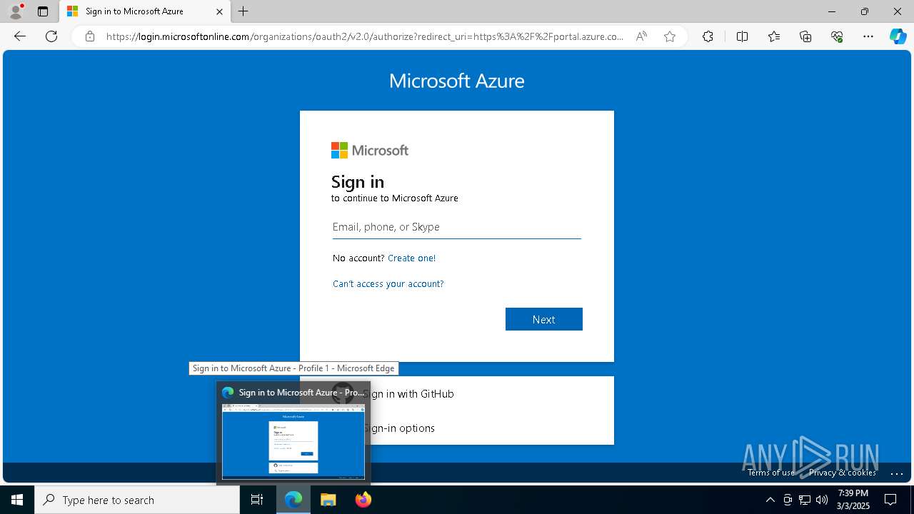Add this page to favorites star
The width and height of the screenshot is (914, 514).
[x=670, y=36]
